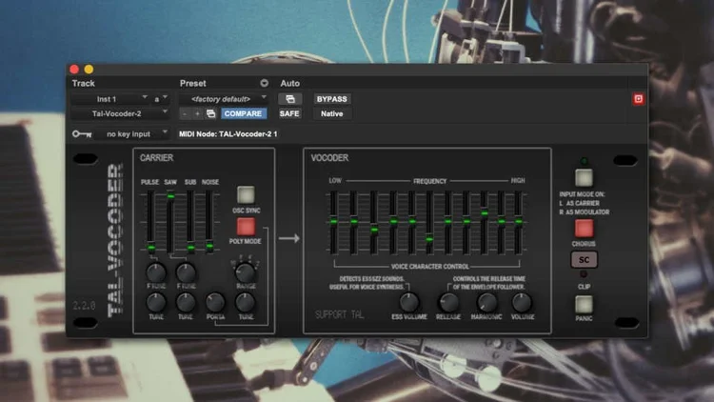Click the COMPARE button
Image resolution: width=714 pixels, height=402 pixels.
pos(243,113)
